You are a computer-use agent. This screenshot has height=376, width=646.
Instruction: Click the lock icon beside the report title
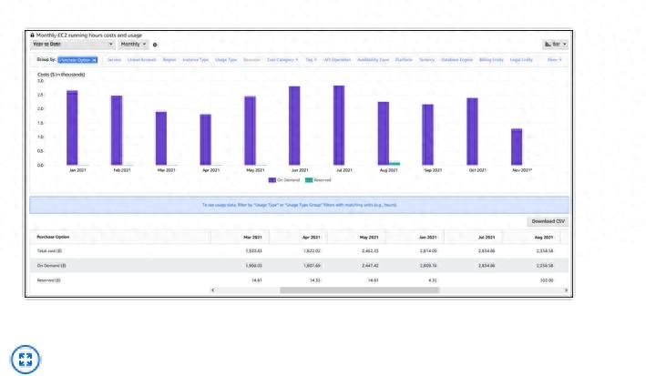32,35
